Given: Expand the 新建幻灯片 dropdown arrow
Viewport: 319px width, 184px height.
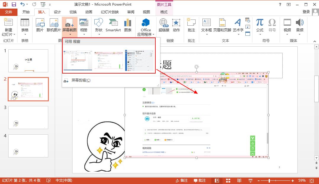Looking at the screenshot, I should (8, 34).
